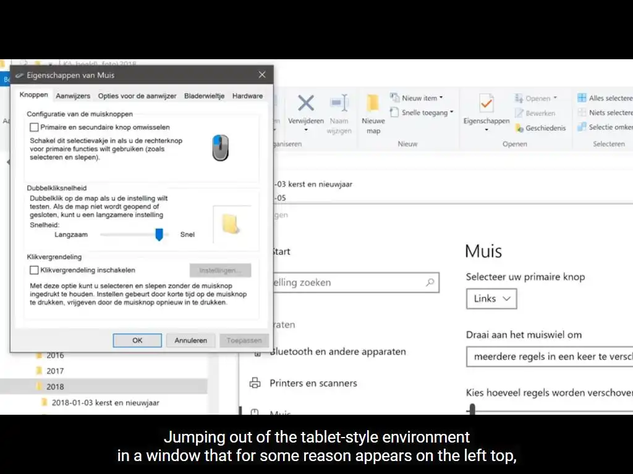The image size is (633, 474).
Task: Select the Knoppen tab
Action: (34, 94)
